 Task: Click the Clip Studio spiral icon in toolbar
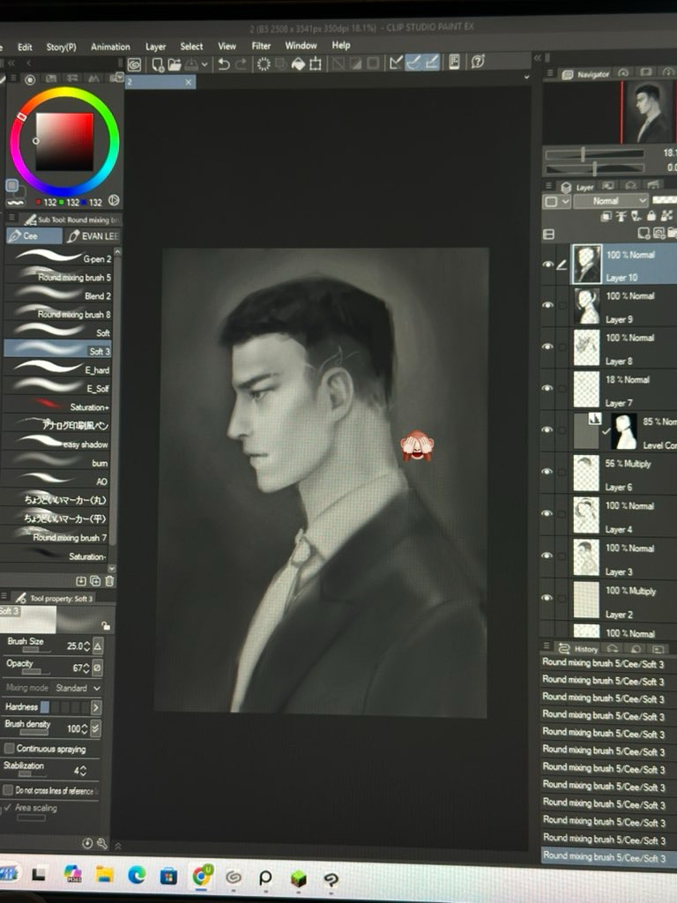[x=134, y=63]
